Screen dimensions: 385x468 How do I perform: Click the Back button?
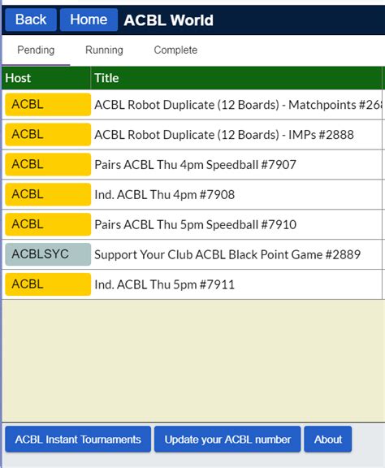point(31,20)
